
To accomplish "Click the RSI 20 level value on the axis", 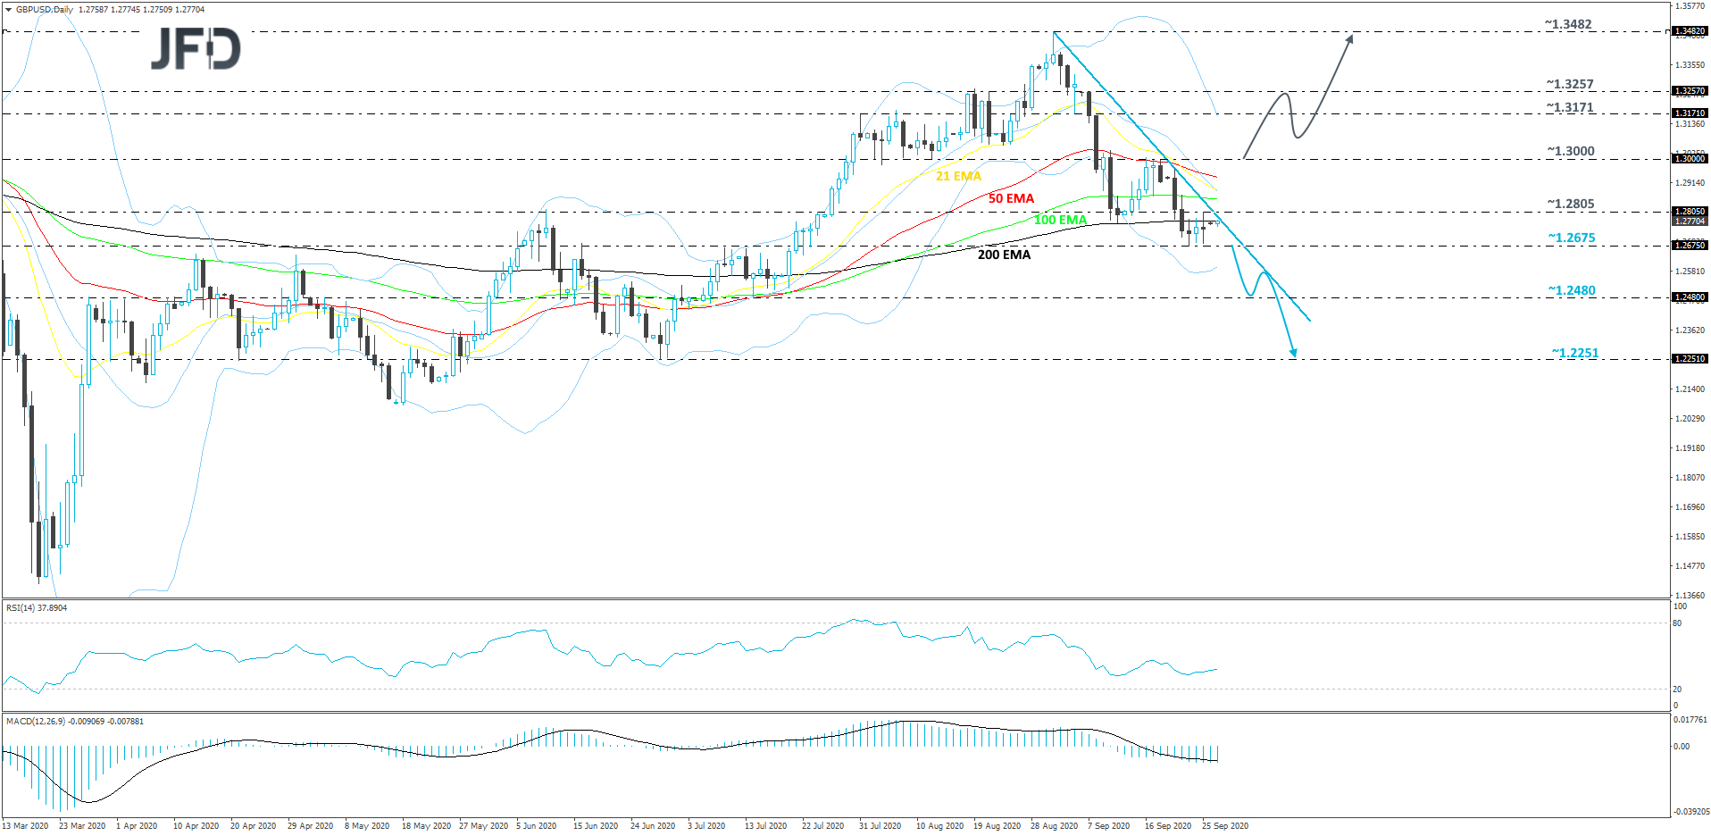I will pos(1677,689).
